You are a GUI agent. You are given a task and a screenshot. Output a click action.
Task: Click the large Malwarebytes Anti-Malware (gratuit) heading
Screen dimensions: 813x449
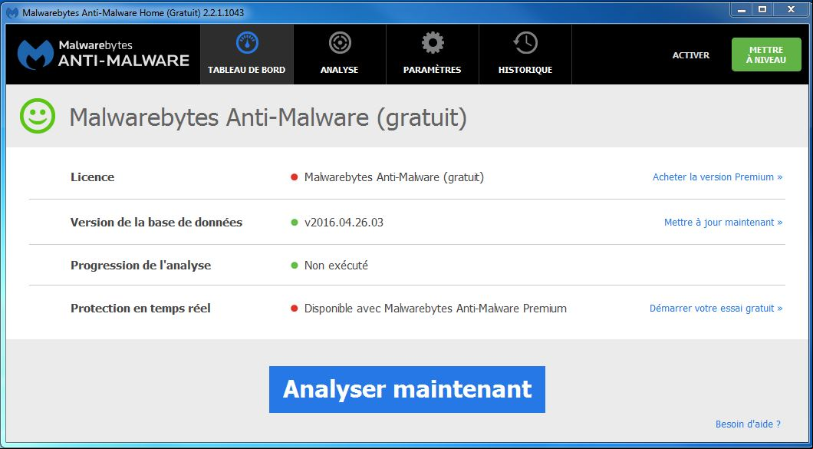[x=268, y=118]
